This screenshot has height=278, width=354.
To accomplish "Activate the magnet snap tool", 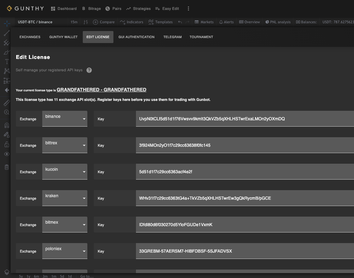I will coord(6,125).
